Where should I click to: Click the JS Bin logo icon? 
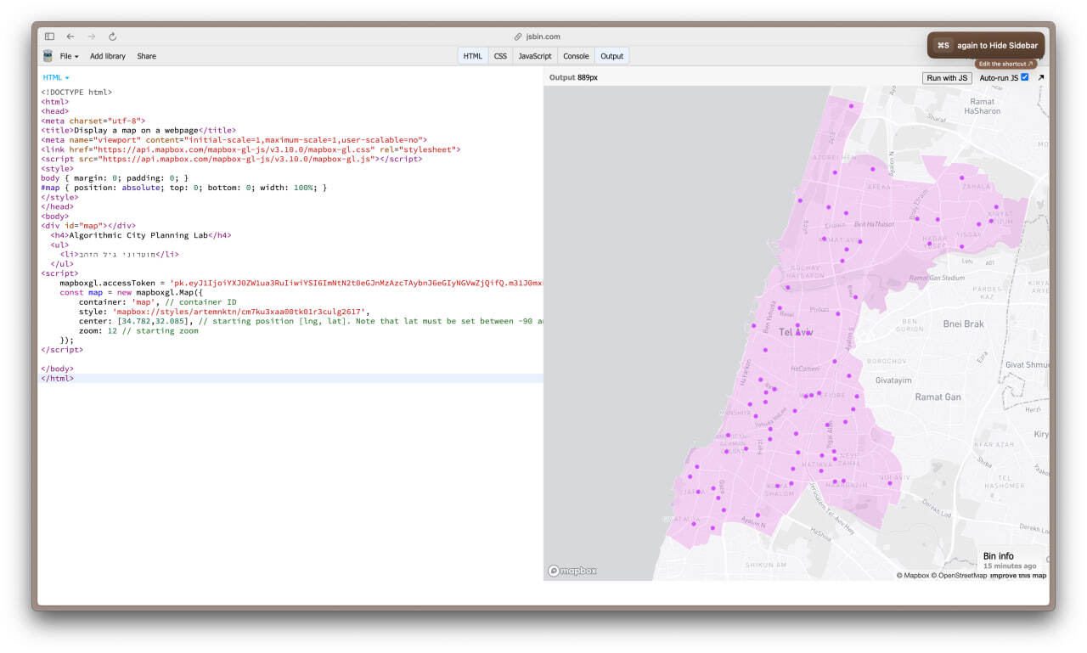pos(48,56)
